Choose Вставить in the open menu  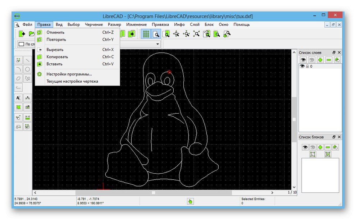tap(77, 64)
